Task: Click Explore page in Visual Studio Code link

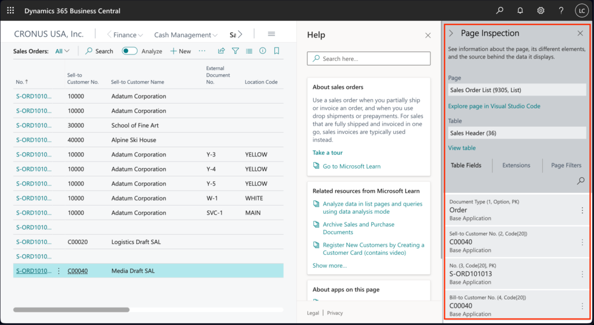Action: click(494, 107)
